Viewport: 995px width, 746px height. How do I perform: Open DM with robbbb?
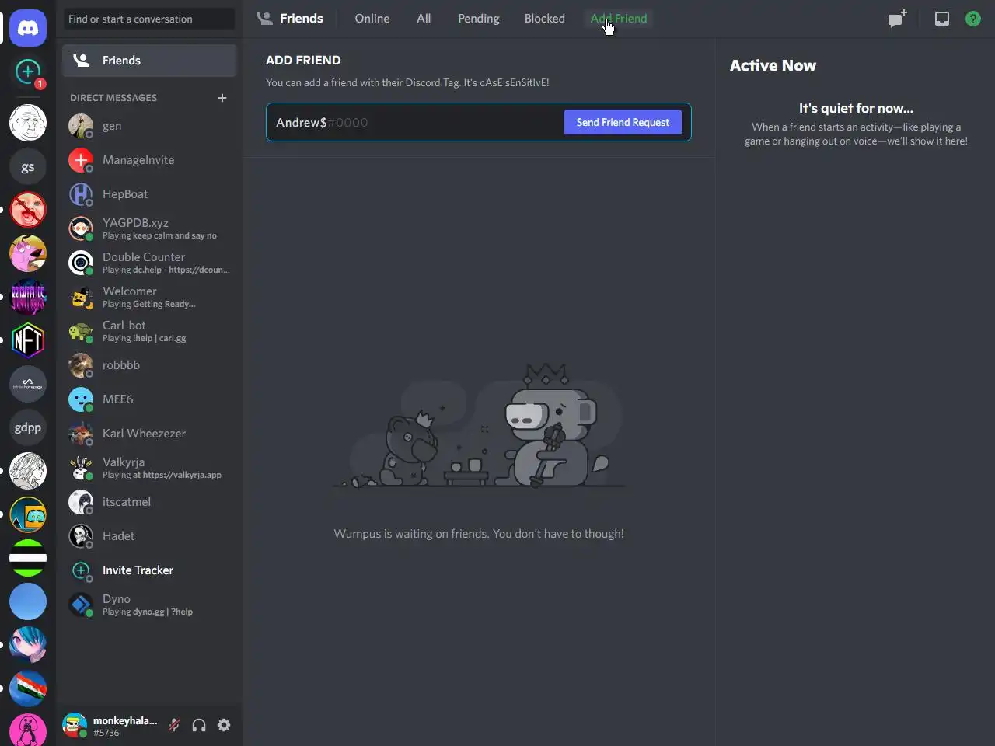149,365
